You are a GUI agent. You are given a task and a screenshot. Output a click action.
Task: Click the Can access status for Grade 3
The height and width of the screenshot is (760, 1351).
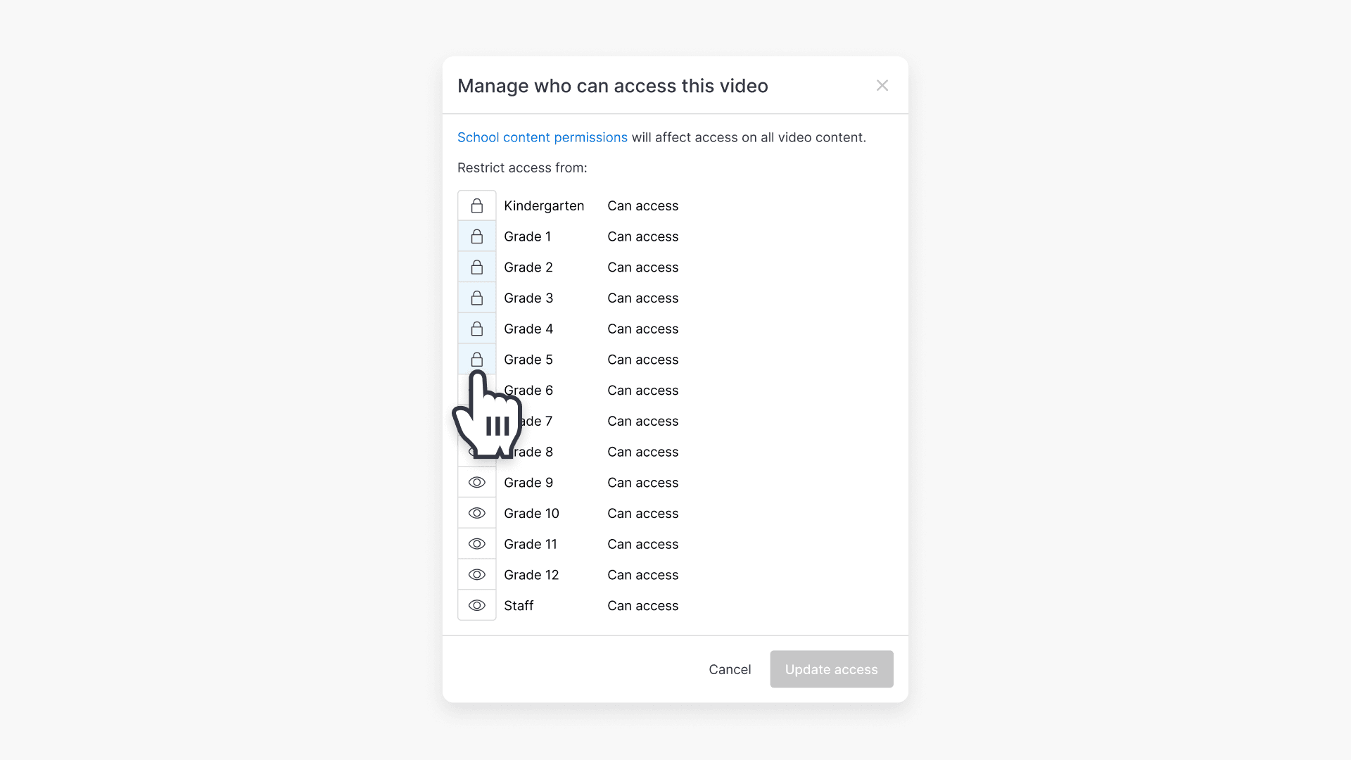point(642,298)
